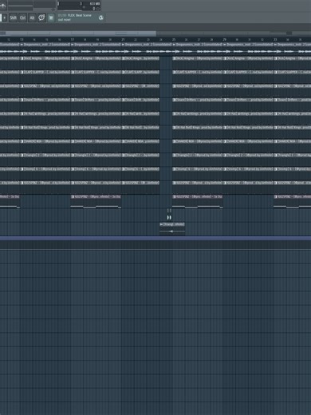The image size is (311, 415).
Task: Jump to bar 29 on the timeline ruler
Action: click(225, 39)
